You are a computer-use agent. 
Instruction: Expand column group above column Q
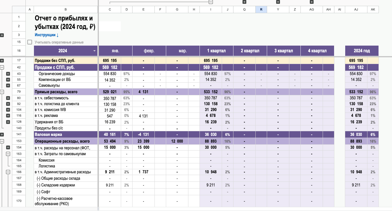point(244,2)
